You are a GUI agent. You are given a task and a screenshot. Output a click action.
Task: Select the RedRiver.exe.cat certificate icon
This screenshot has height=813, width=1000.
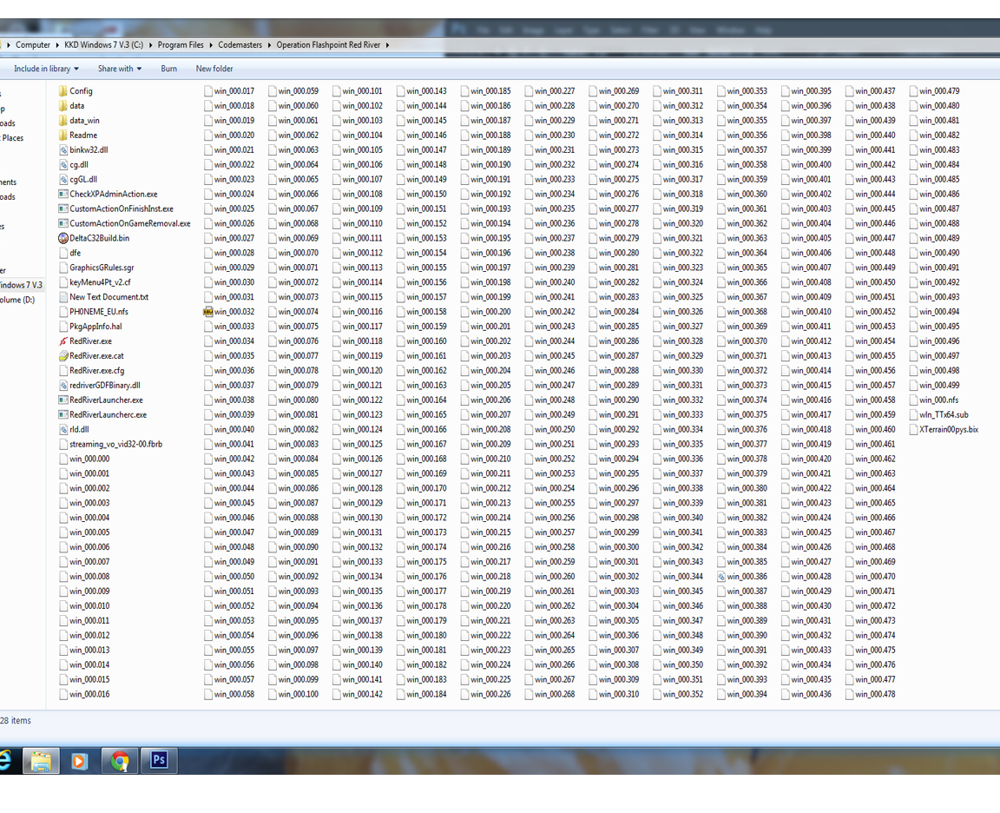tap(62, 356)
